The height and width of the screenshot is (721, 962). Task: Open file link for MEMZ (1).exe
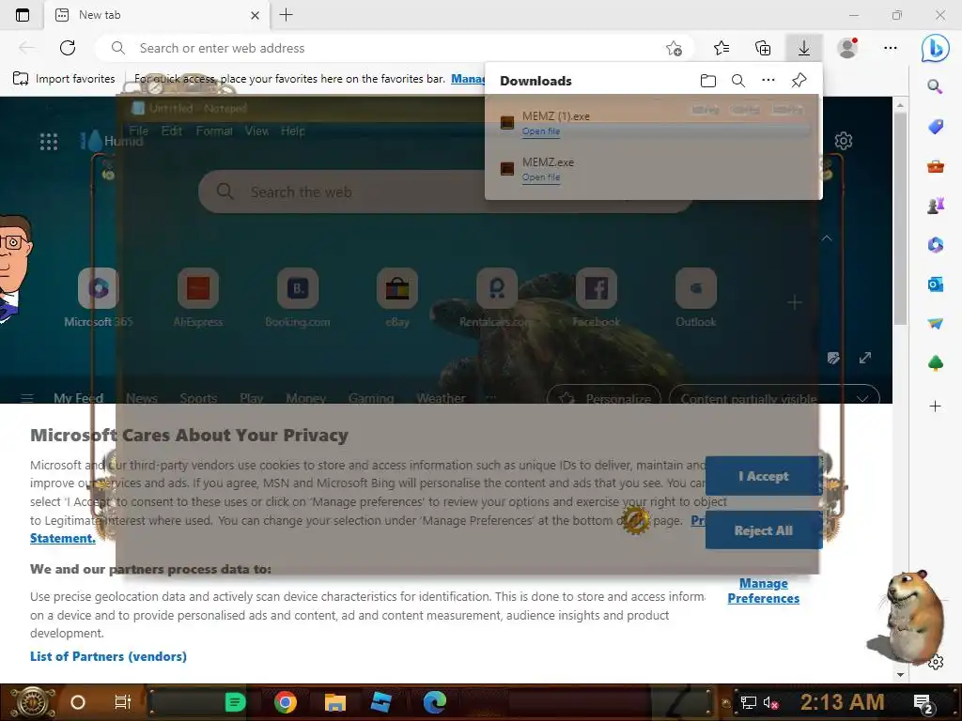540,131
